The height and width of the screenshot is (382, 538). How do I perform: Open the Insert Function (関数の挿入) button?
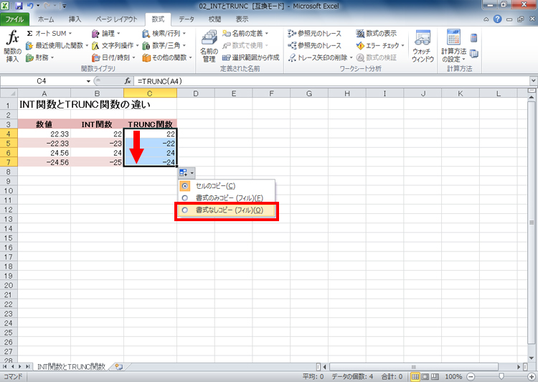pos(12,46)
